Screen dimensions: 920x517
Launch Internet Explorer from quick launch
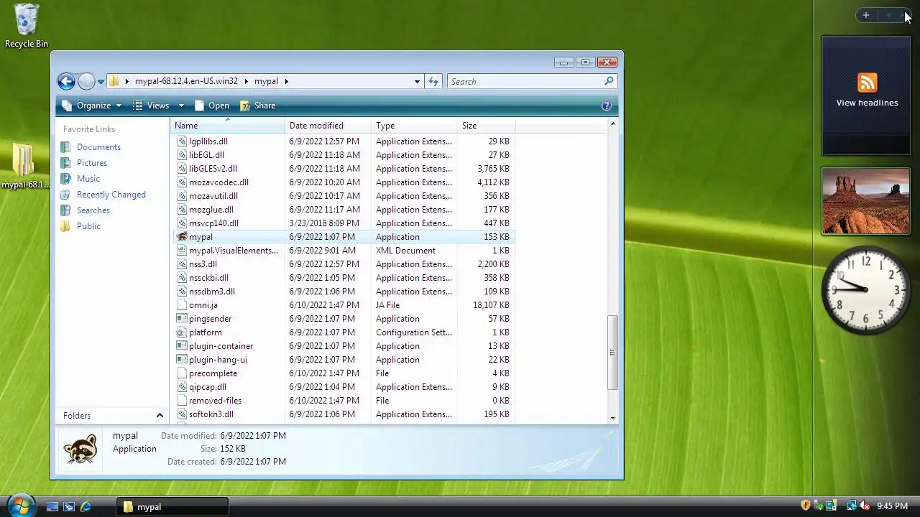(86, 506)
